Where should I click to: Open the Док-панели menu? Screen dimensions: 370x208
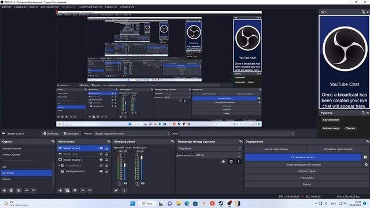tap(50, 7)
